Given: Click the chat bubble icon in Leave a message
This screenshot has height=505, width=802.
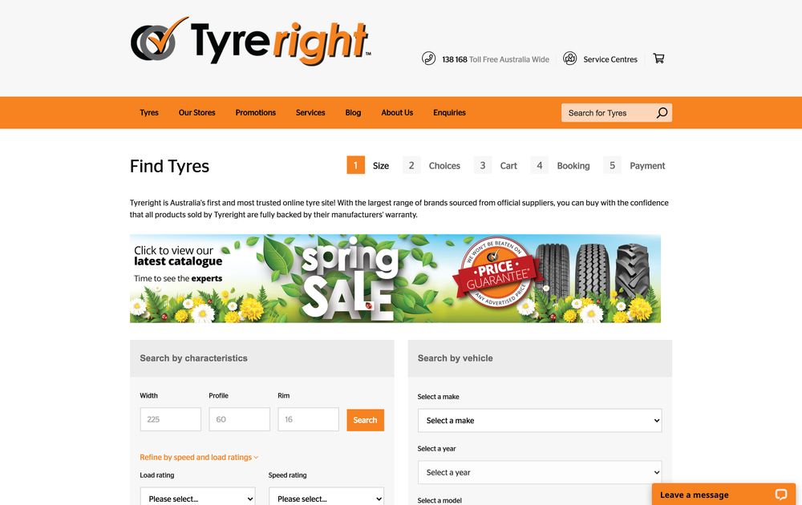Looking at the screenshot, I should (x=780, y=495).
